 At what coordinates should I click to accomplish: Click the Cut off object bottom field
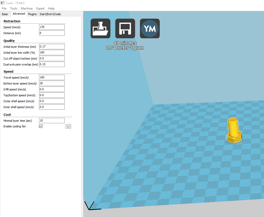coord(52,58)
